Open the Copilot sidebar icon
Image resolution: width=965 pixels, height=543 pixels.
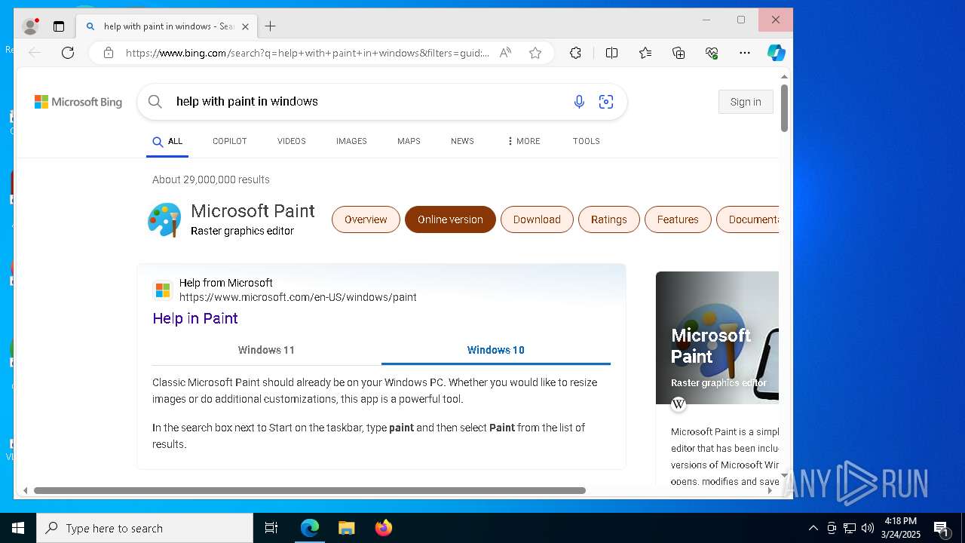point(777,53)
